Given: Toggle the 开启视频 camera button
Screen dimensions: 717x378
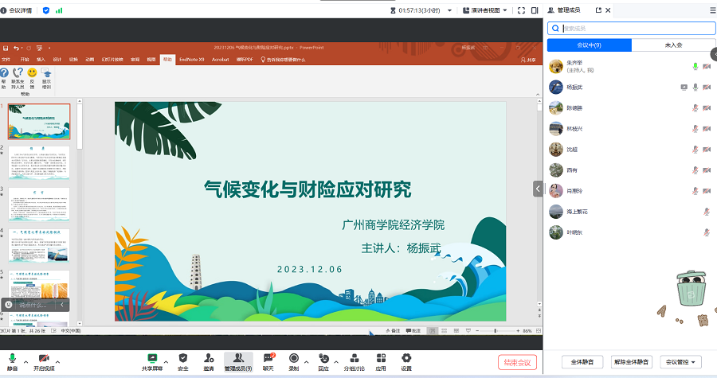Looking at the screenshot, I should [x=44, y=359].
